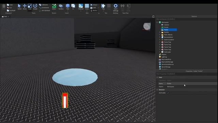The image size is (218, 123).
Task: Select Camera in Explorer
Action: tap(167, 25)
